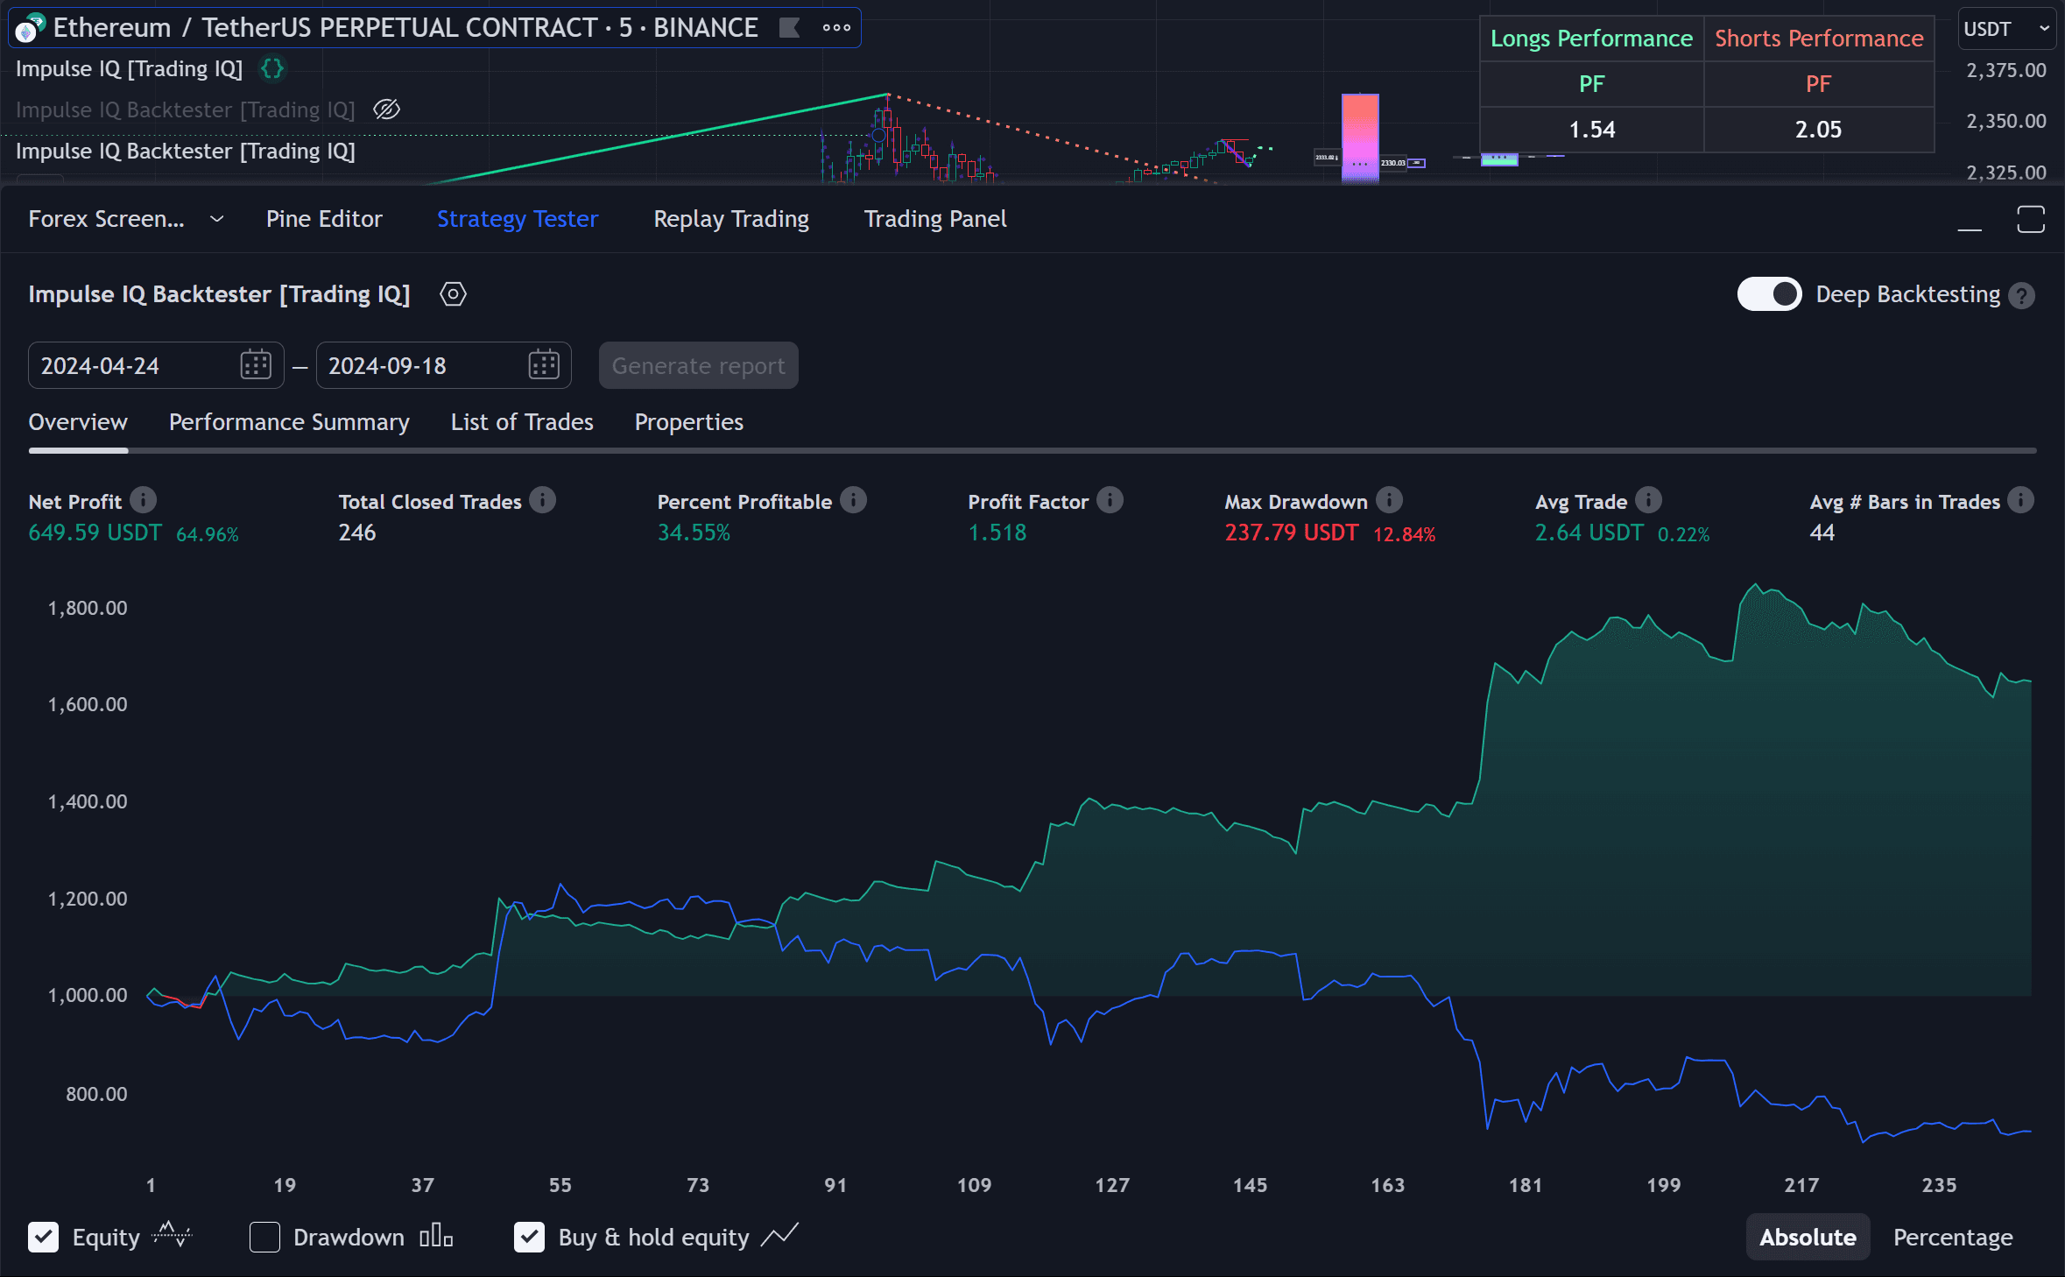Click the Impulse IQ [Trading IQ] indicator label
2065x1277 pixels.
tap(129, 68)
